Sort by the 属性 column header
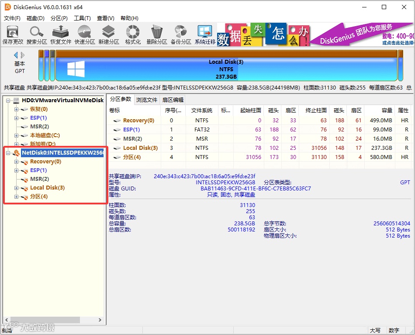The width and height of the screenshot is (415, 335). (x=403, y=111)
